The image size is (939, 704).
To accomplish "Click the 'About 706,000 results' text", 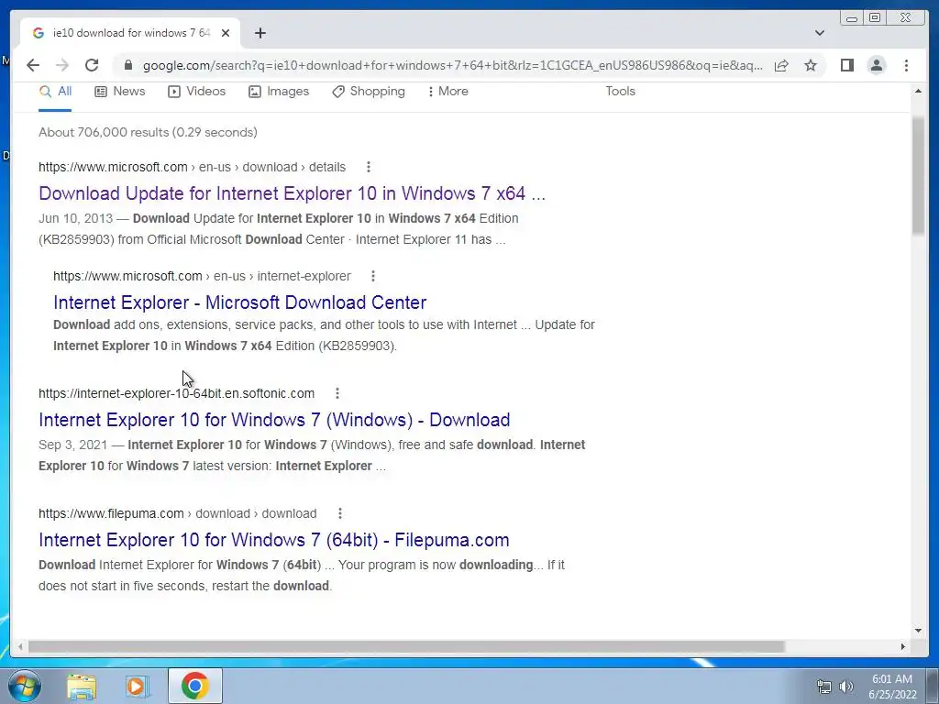I will [x=148, y=132].
